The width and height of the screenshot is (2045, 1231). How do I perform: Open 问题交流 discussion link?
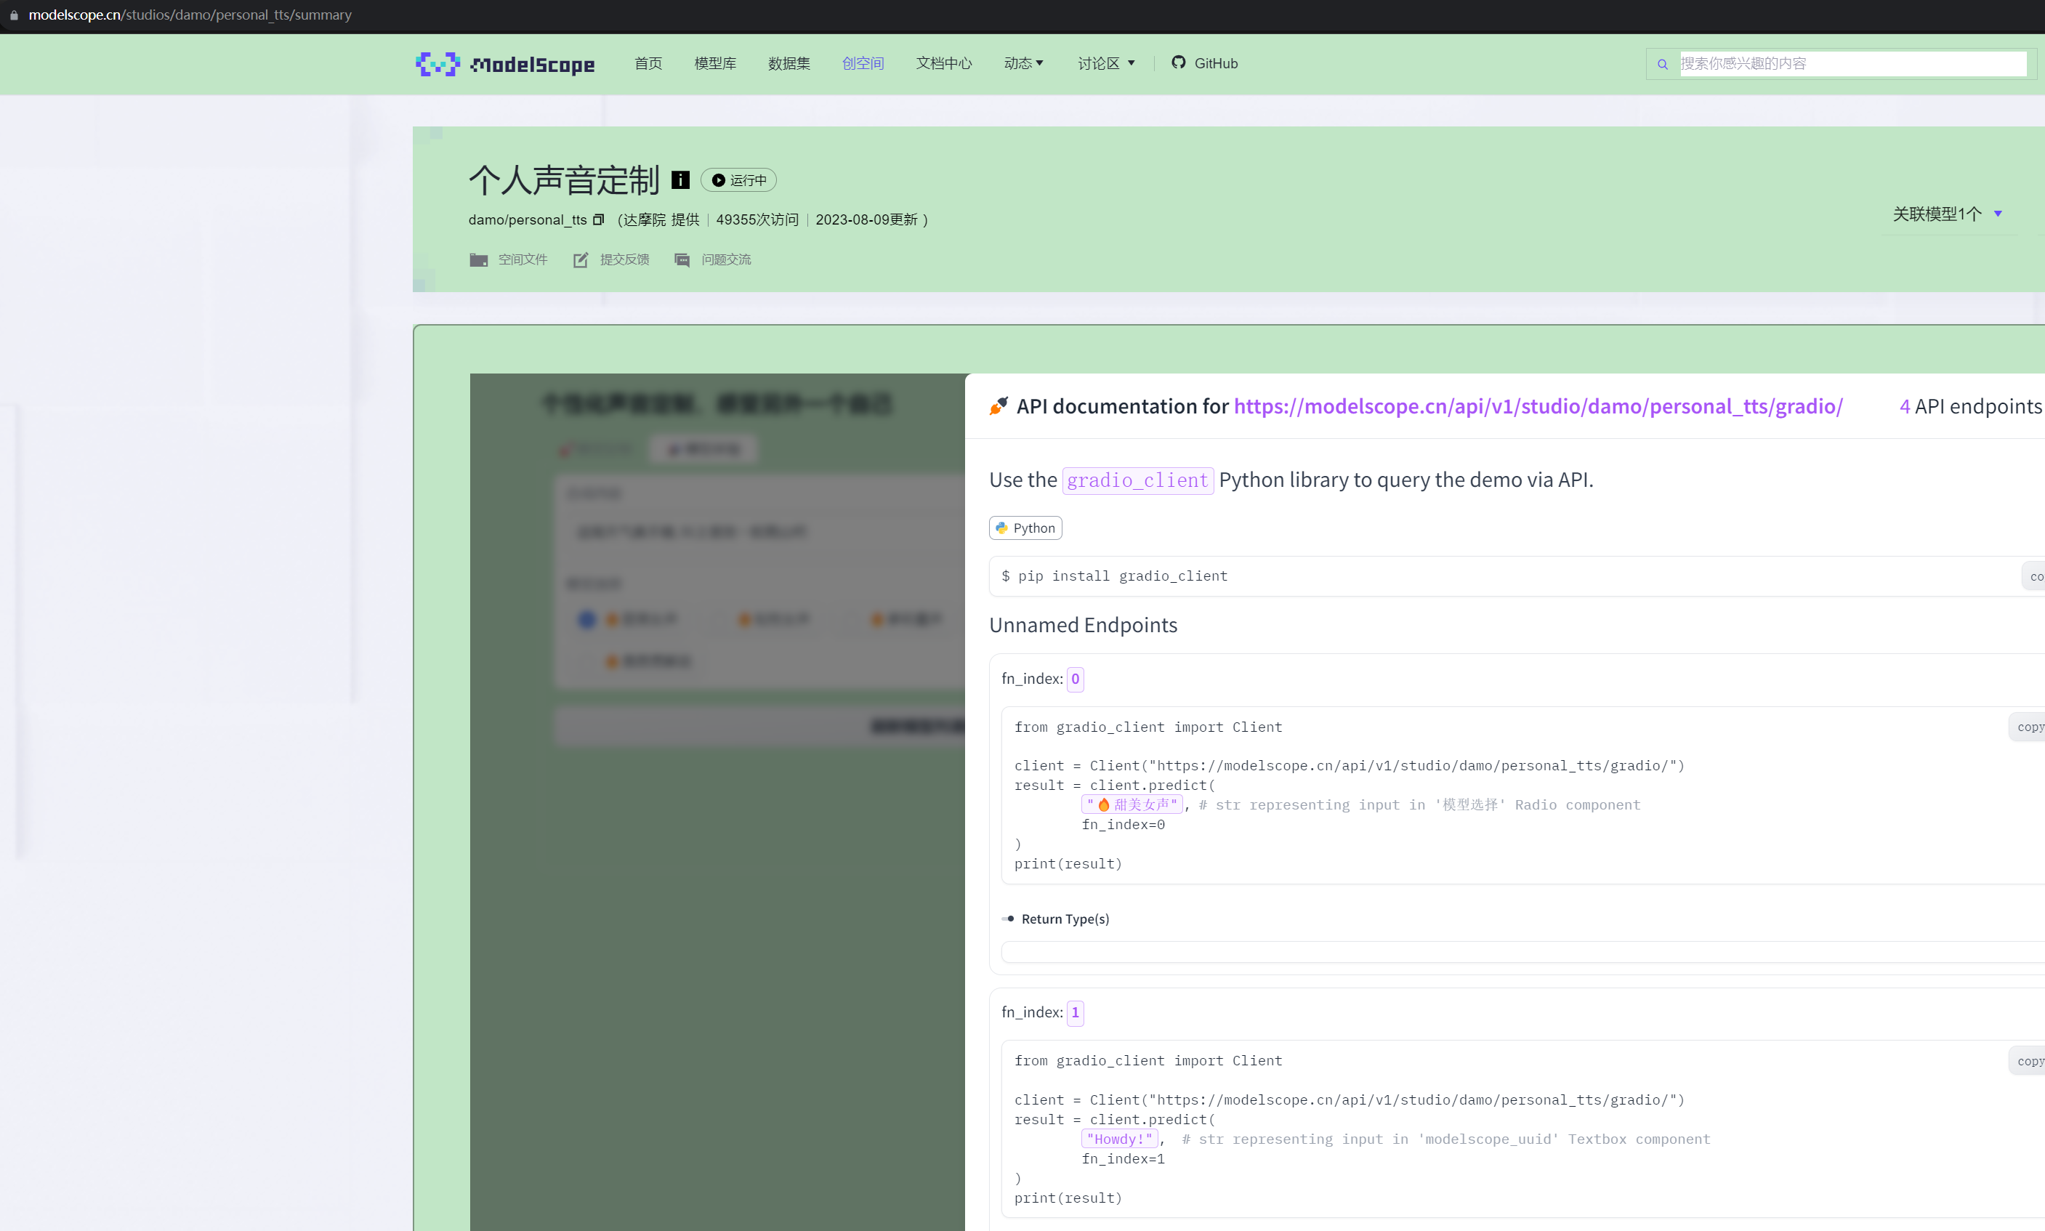click(x=726, y=259)
